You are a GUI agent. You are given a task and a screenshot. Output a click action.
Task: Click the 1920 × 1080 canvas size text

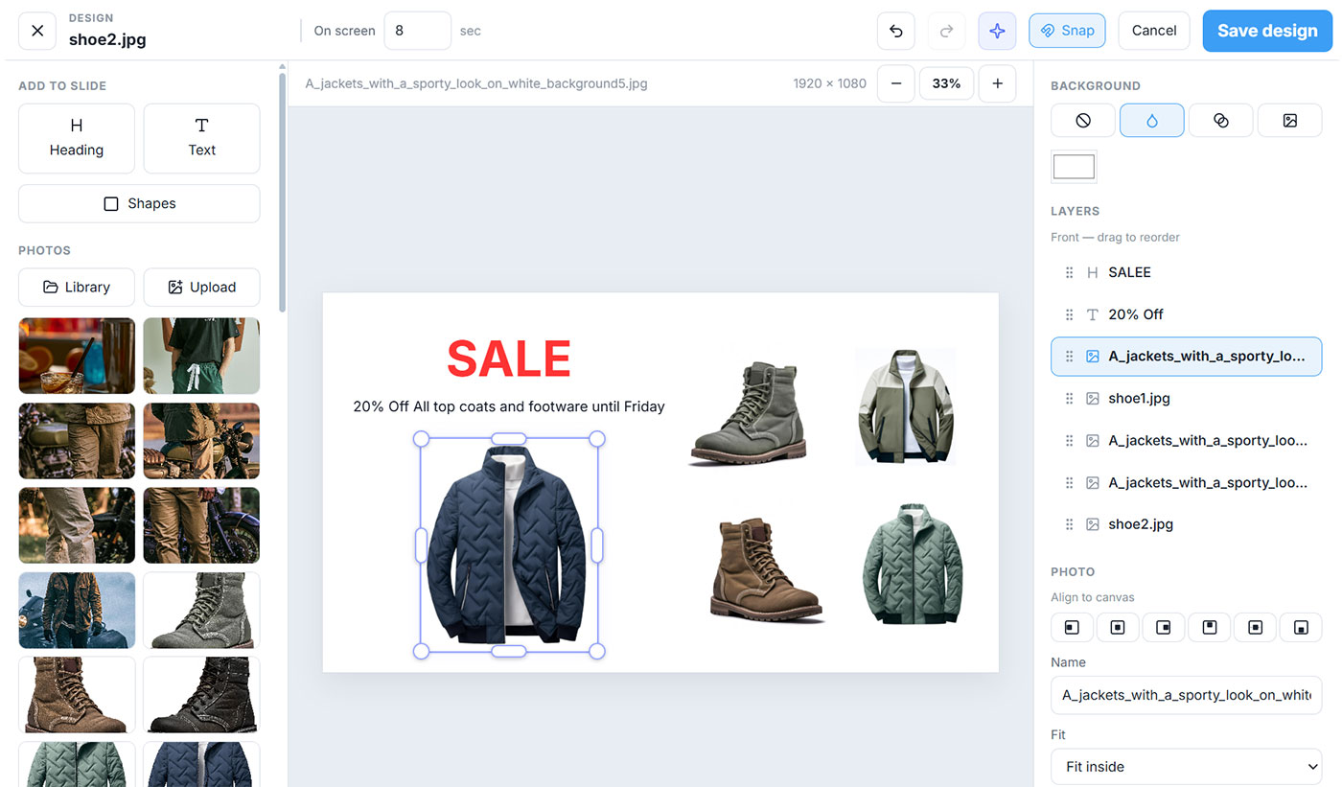click(x=830, y=83)
